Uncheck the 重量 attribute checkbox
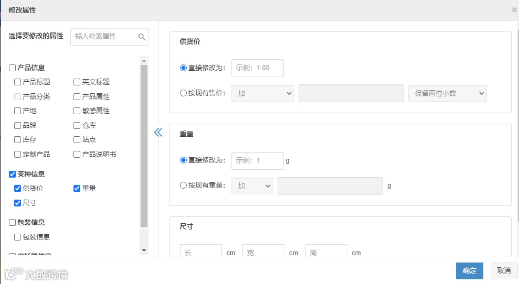The height and width of the screenshot is (284, 519). click(x=77, y=189)
